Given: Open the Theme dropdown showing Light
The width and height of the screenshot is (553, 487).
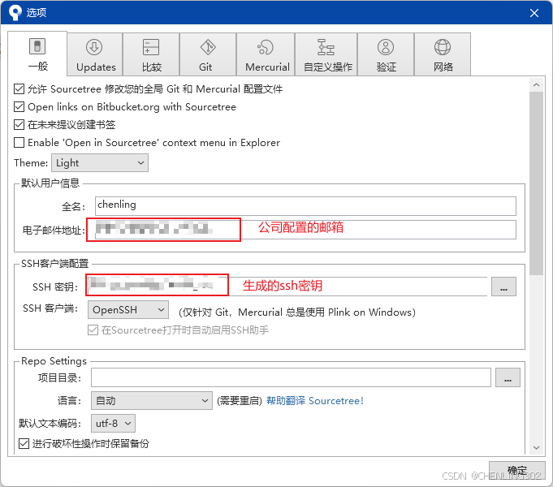Looking at the screenshot, I should point(100,163).
